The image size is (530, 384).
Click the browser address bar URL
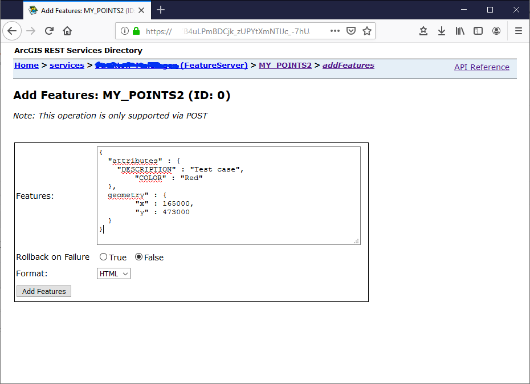click(228, 31)
